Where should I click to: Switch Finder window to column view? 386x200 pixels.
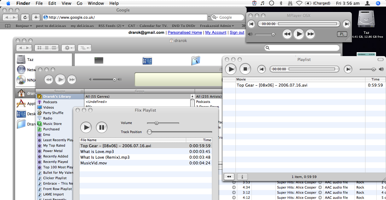(x=54, y=48)
